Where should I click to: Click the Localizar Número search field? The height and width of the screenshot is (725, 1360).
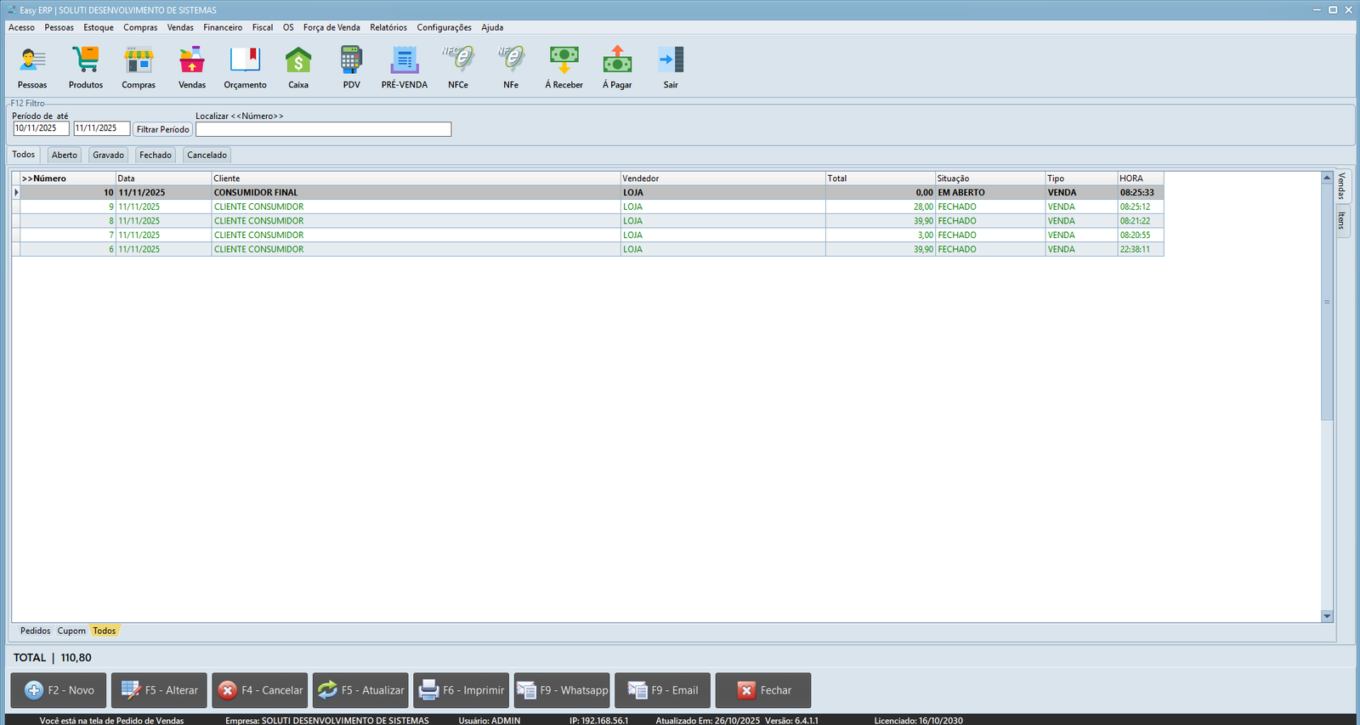323,129
